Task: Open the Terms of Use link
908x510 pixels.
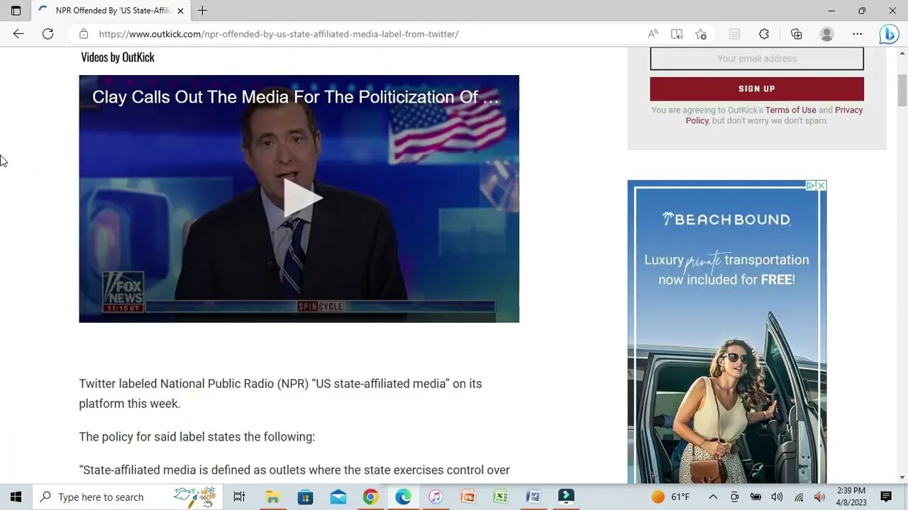Action: (x=790, y=110)
